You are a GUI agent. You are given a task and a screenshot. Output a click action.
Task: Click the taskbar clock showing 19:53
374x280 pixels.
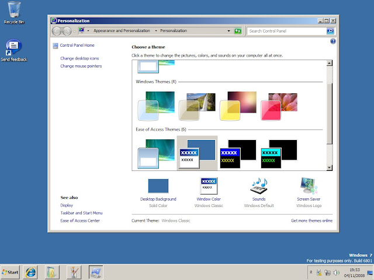coord(355,272)
